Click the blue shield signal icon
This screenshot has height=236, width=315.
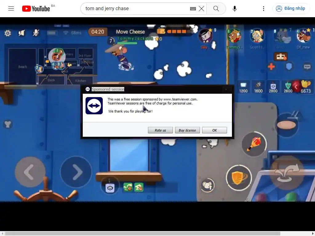click(x=289, y=66)
